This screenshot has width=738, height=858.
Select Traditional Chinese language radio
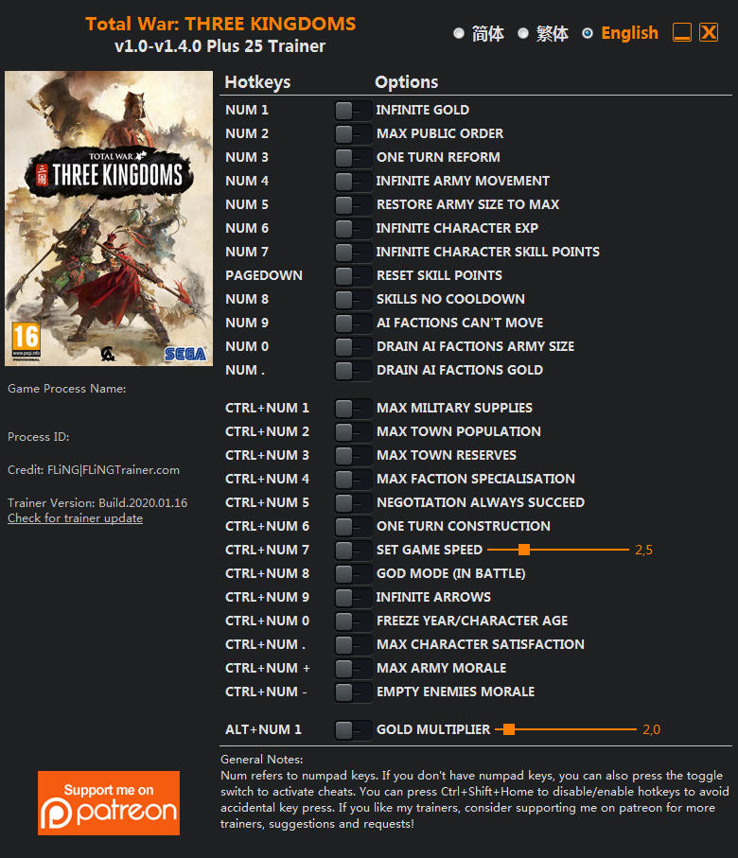[523, 33]
